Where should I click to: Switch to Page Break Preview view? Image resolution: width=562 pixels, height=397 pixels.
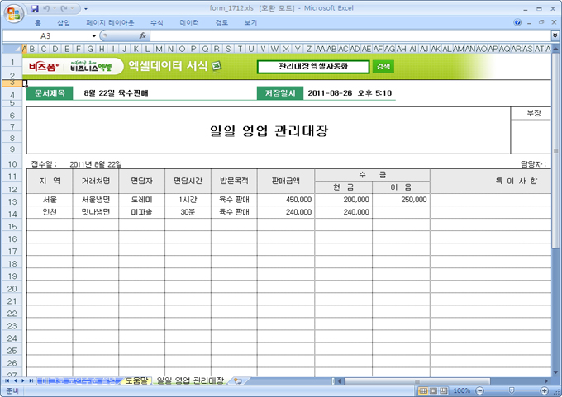coord(445,390)
